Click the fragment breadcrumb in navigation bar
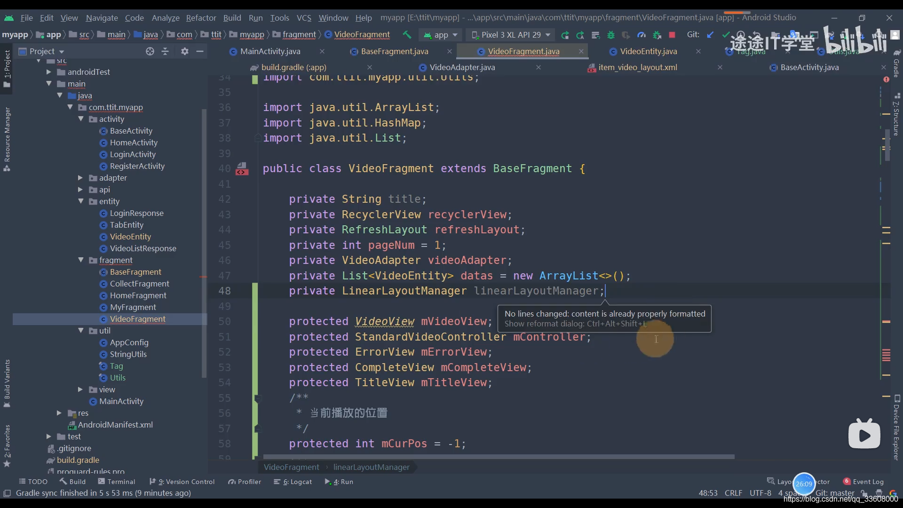 tap(299, 35)
